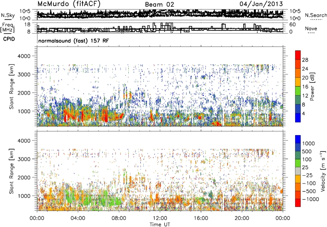
Task: Click the yellow-green Power colorbar segment near 16
Action: coord(298,91)
